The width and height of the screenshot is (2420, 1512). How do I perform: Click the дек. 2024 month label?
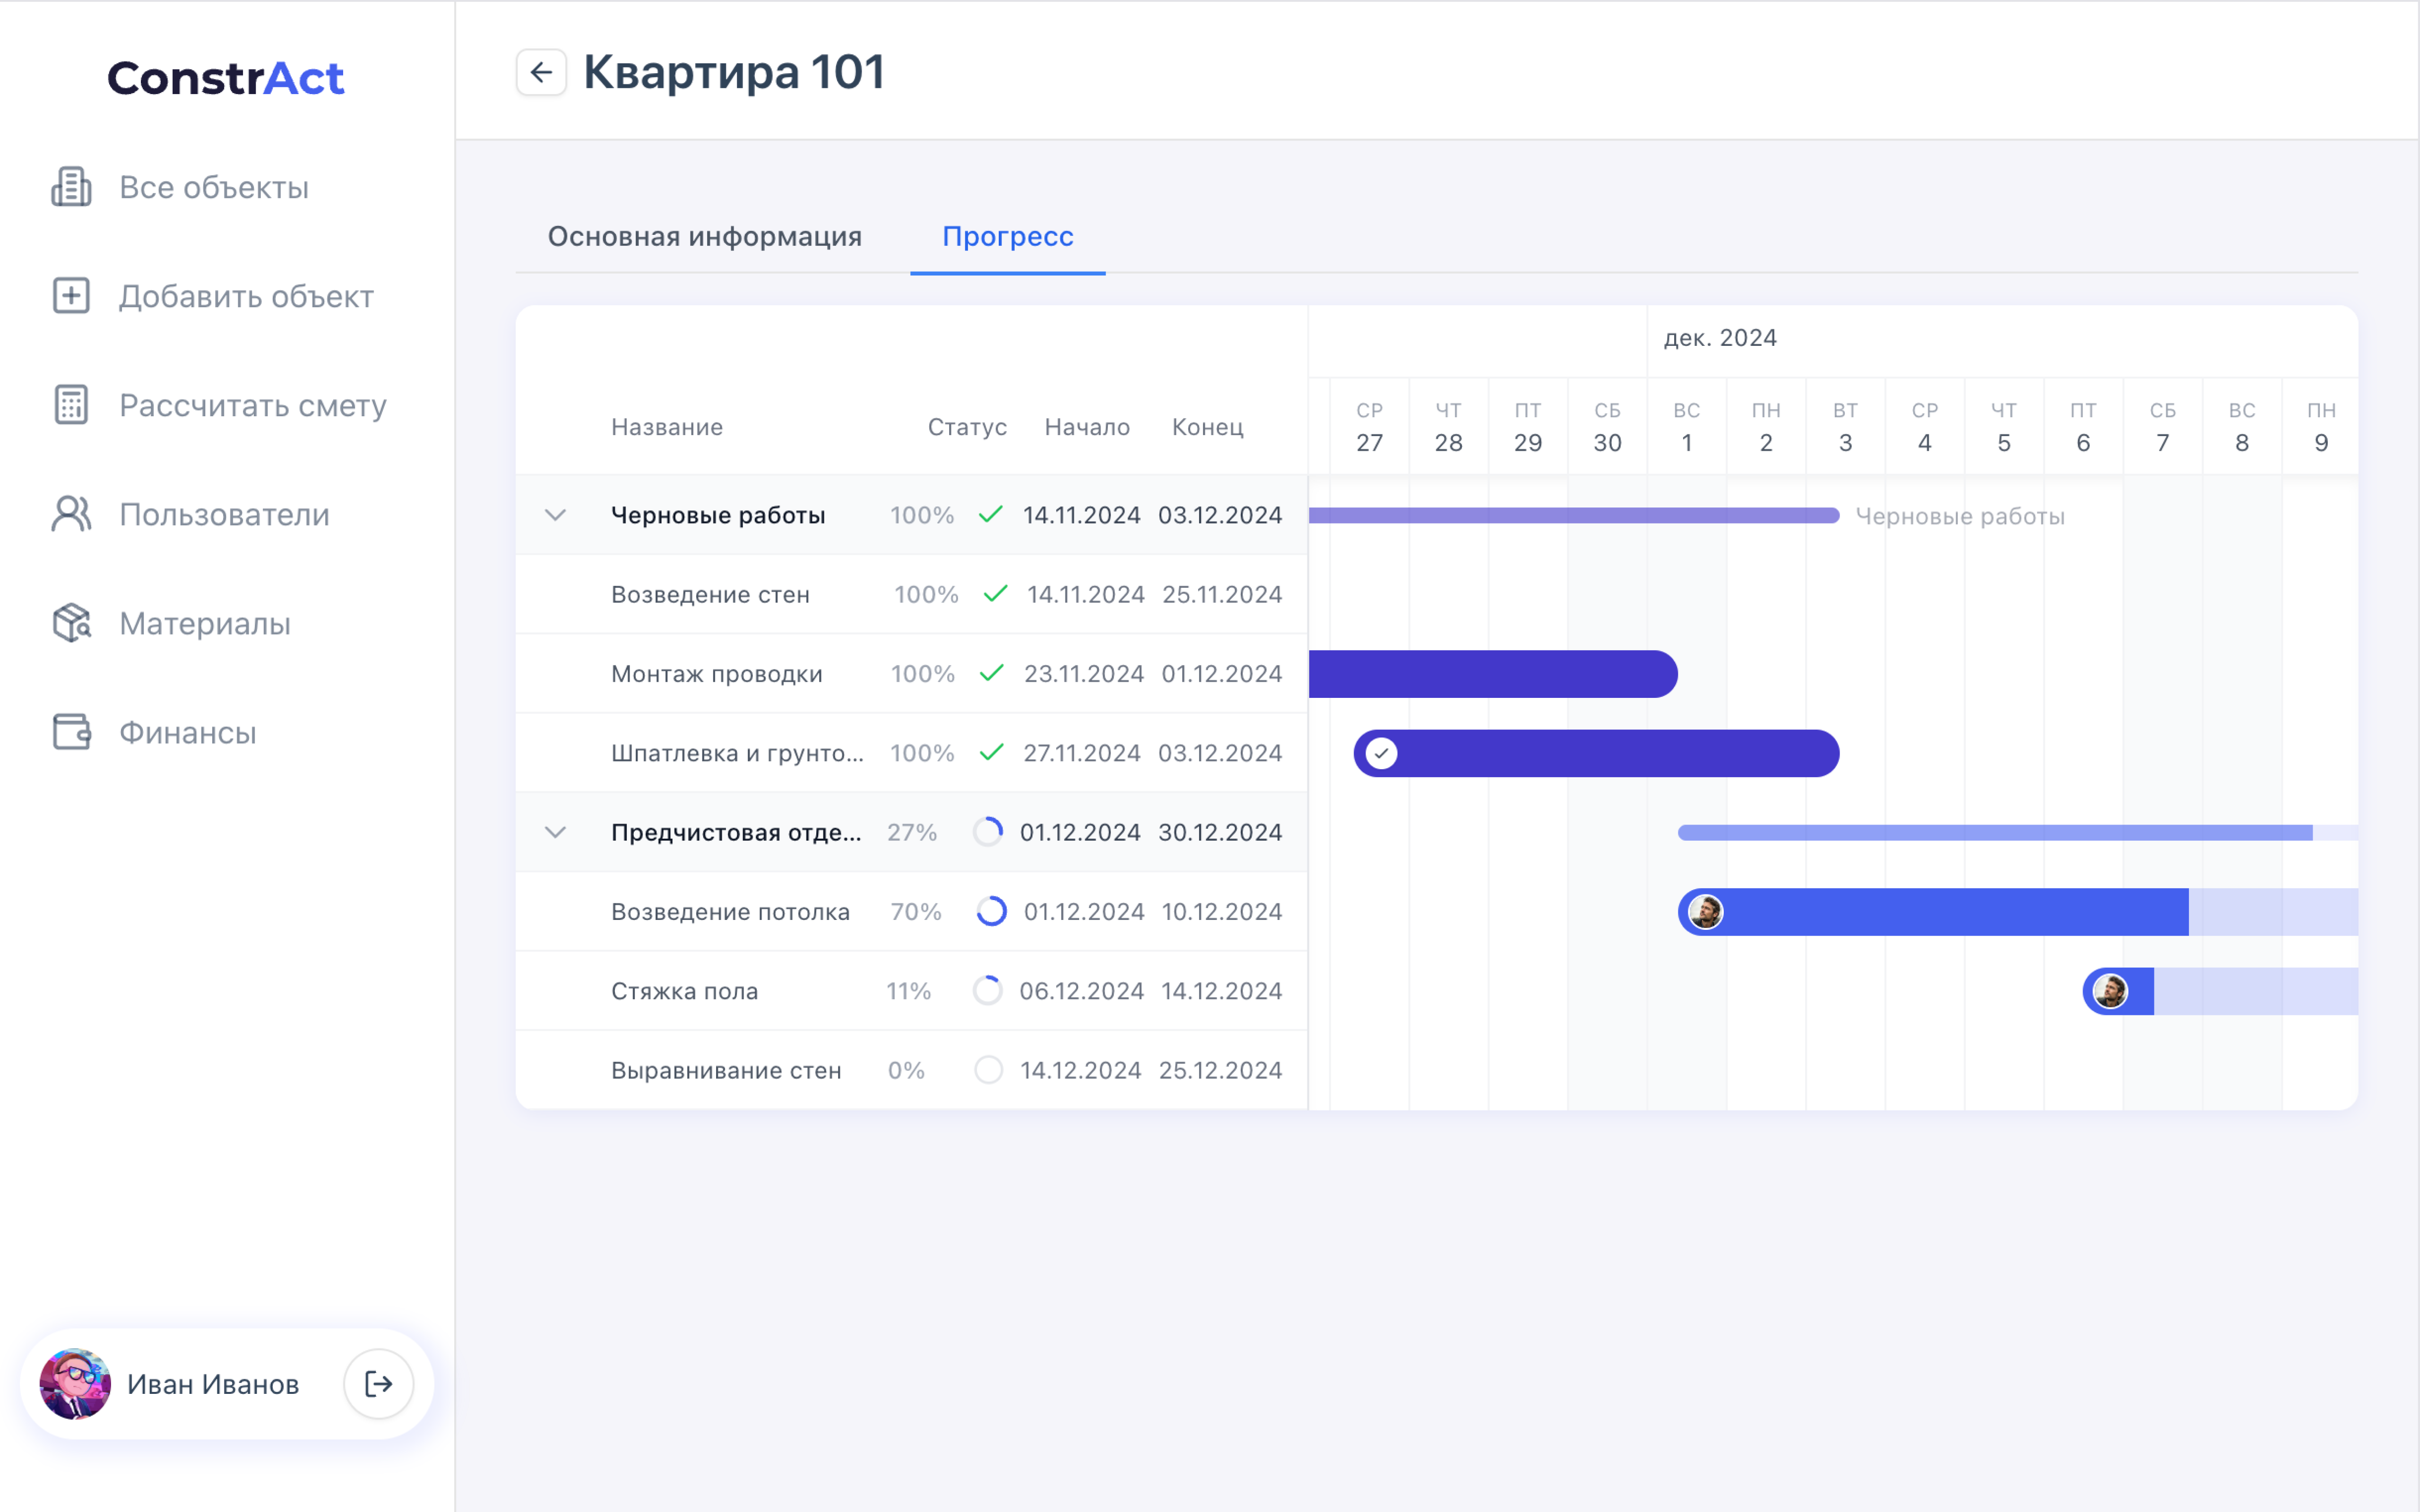click(x=1720, y=338)
